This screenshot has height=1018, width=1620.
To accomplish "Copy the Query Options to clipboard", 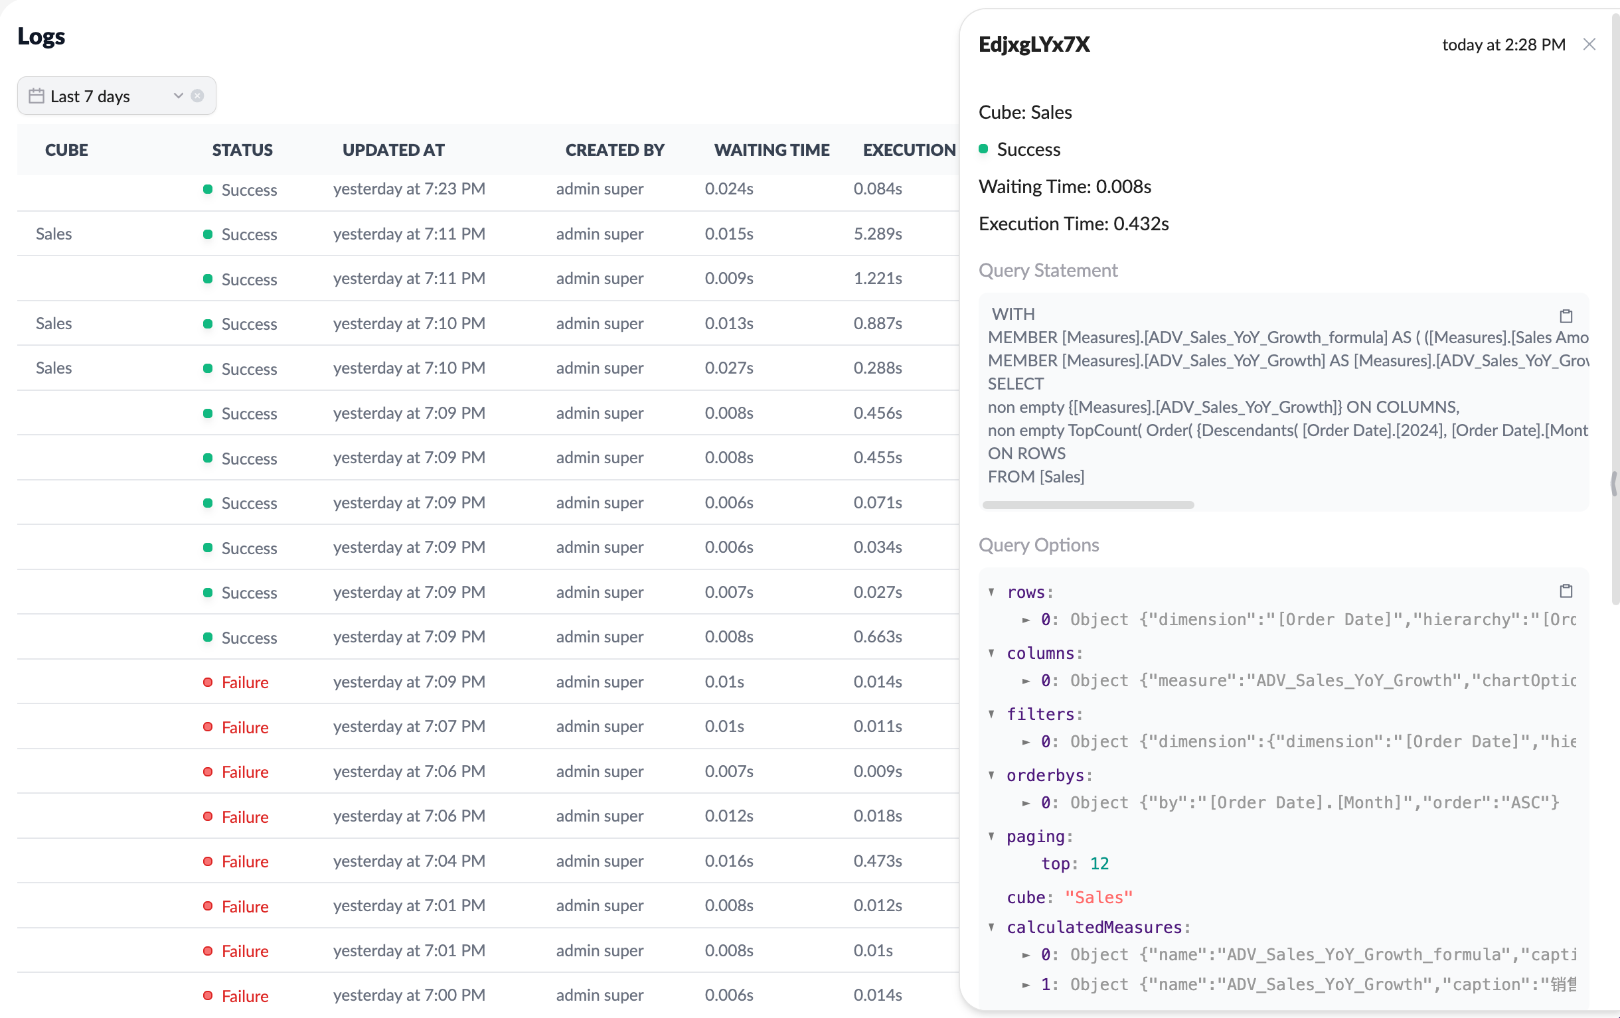I will coord(1566,591).
